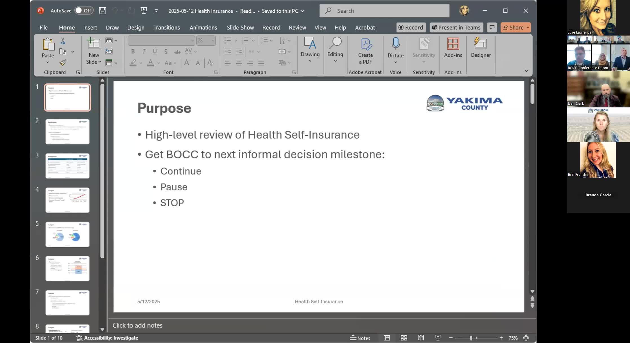Start slideshow from status bar icon
This screenshot has width=630, height=343.
pos(438,338)
